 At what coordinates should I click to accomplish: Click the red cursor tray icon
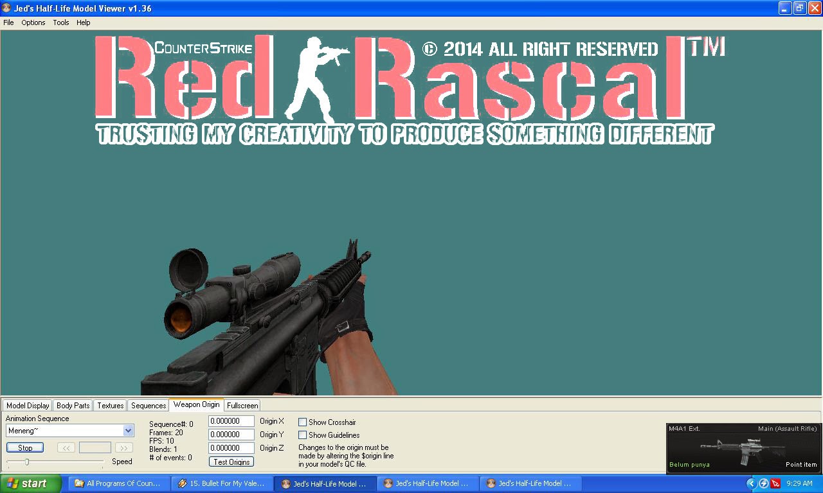(776, 483)
